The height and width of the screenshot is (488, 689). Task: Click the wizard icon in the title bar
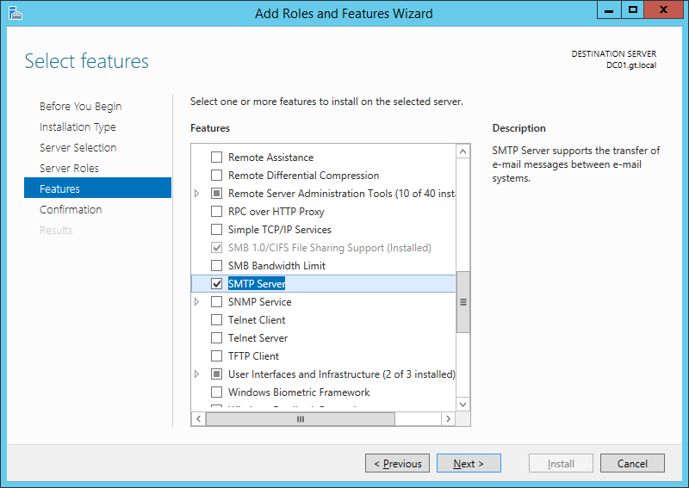16,13
